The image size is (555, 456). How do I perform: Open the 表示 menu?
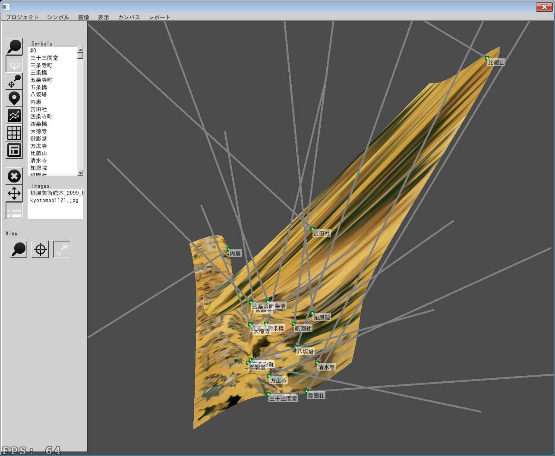click(x=104, y=17)
